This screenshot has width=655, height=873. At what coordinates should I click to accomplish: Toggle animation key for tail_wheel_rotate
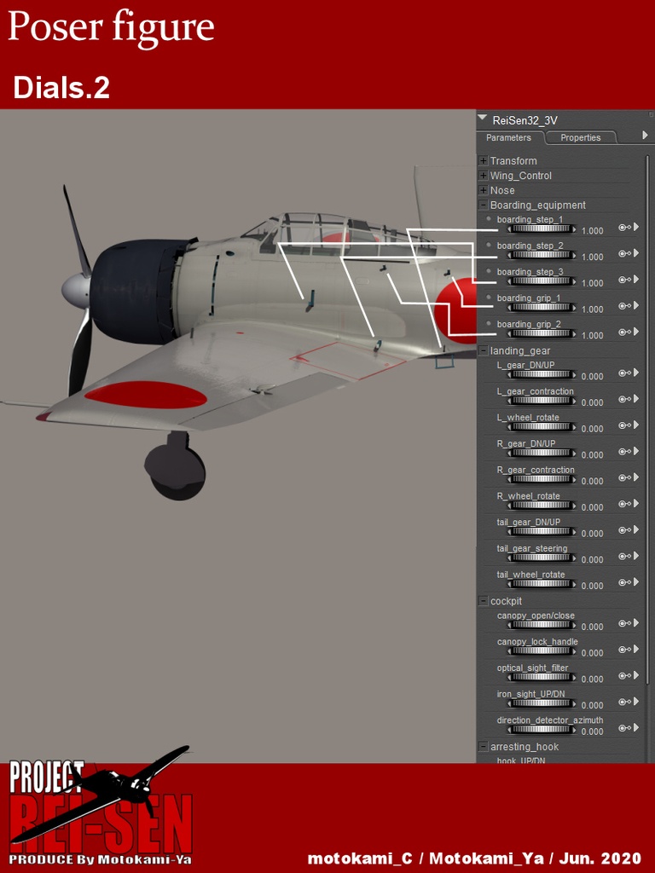click(x=624, y=582)
